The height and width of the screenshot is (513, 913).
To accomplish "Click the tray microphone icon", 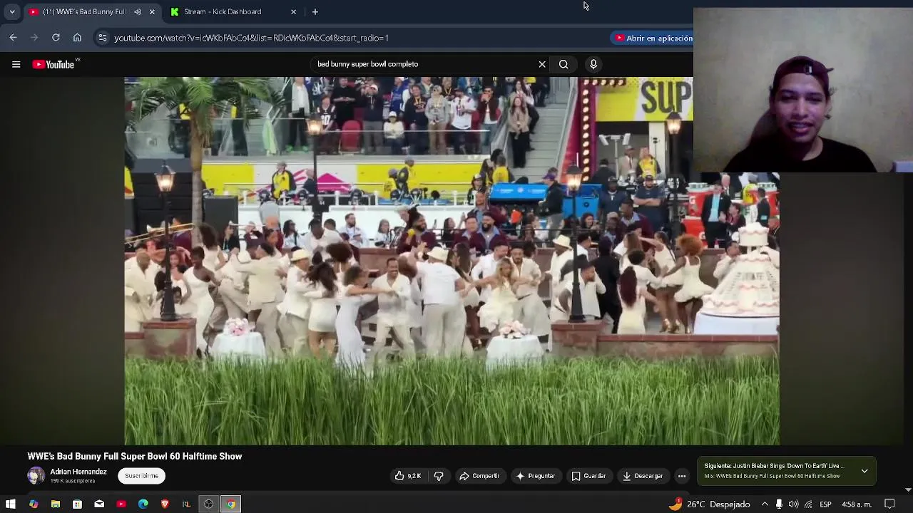I will pyautogui.click(x=779, y=504).
